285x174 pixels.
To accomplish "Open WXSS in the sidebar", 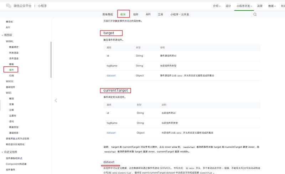I will click(x=9, y=81).
